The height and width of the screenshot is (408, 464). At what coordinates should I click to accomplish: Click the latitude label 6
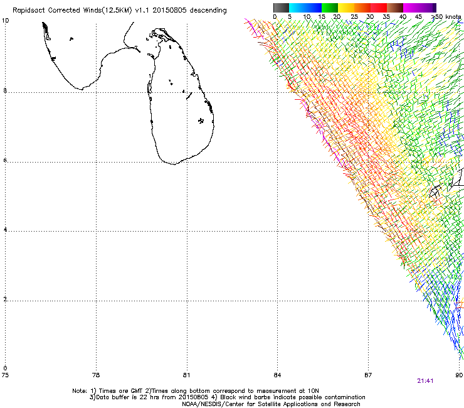5,160
